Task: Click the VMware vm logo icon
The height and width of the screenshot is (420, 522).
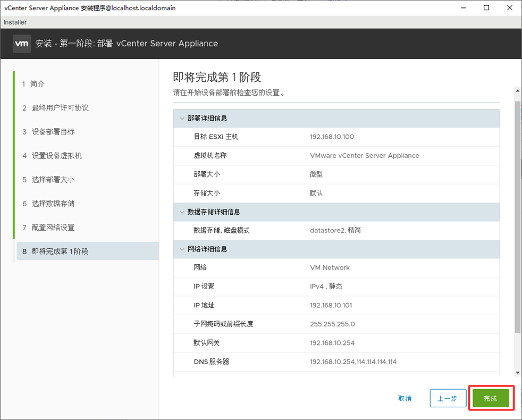Action: [22, 44]
